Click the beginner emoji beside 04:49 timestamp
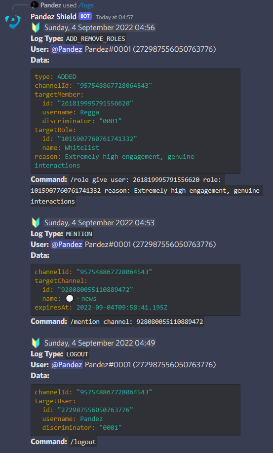Screen dimensions: 273x453 pyautogui.click(x=36, y=343)
